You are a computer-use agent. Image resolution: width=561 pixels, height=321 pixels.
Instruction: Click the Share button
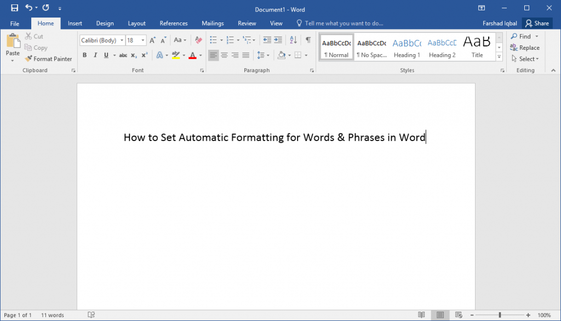(x=537, y=23)
